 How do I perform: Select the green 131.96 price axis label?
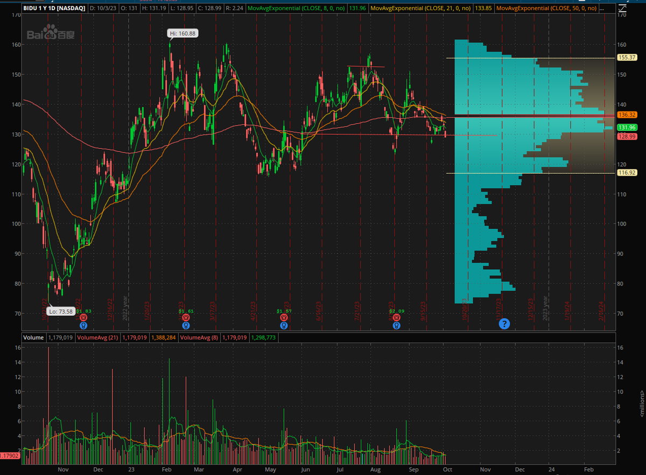coord(627,127)
